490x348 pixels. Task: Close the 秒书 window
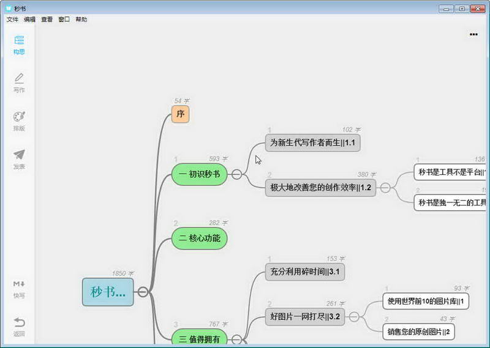coord(478,9)
